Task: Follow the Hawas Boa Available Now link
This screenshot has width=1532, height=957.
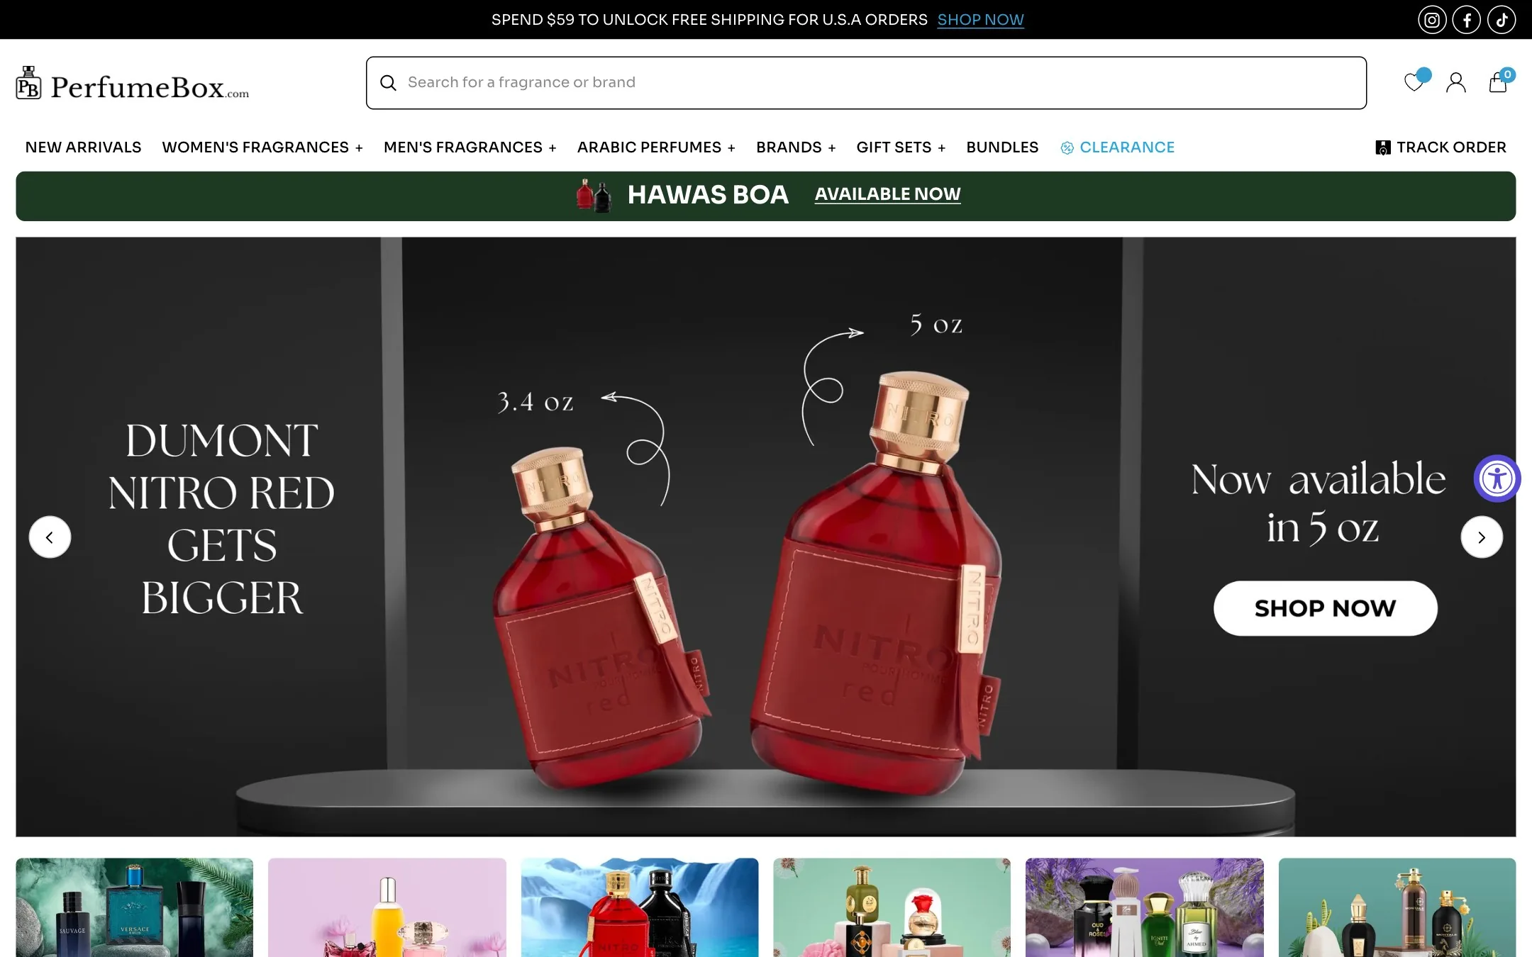Action: click(x=887, y=194)
